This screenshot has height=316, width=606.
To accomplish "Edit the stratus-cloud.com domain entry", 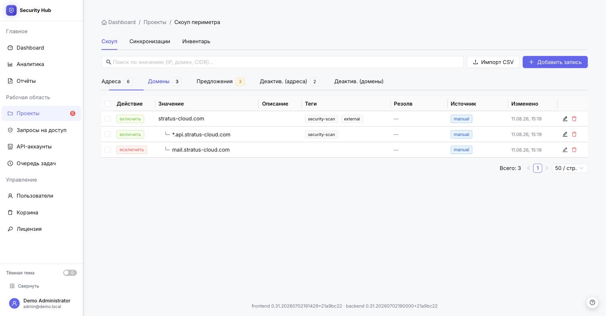I will pyautogui.click(x=565, y=119).
